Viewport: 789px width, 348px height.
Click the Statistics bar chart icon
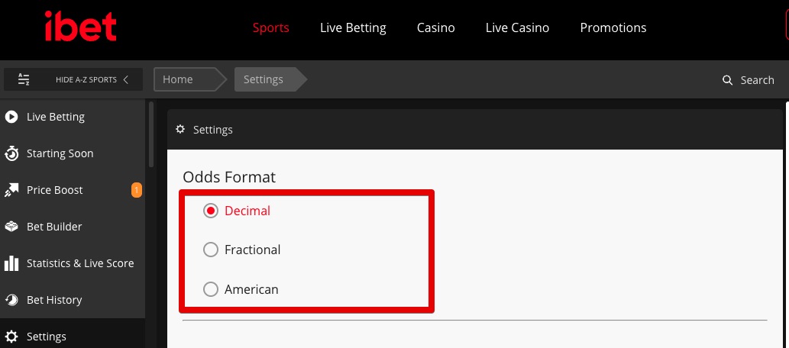(11, 263)
